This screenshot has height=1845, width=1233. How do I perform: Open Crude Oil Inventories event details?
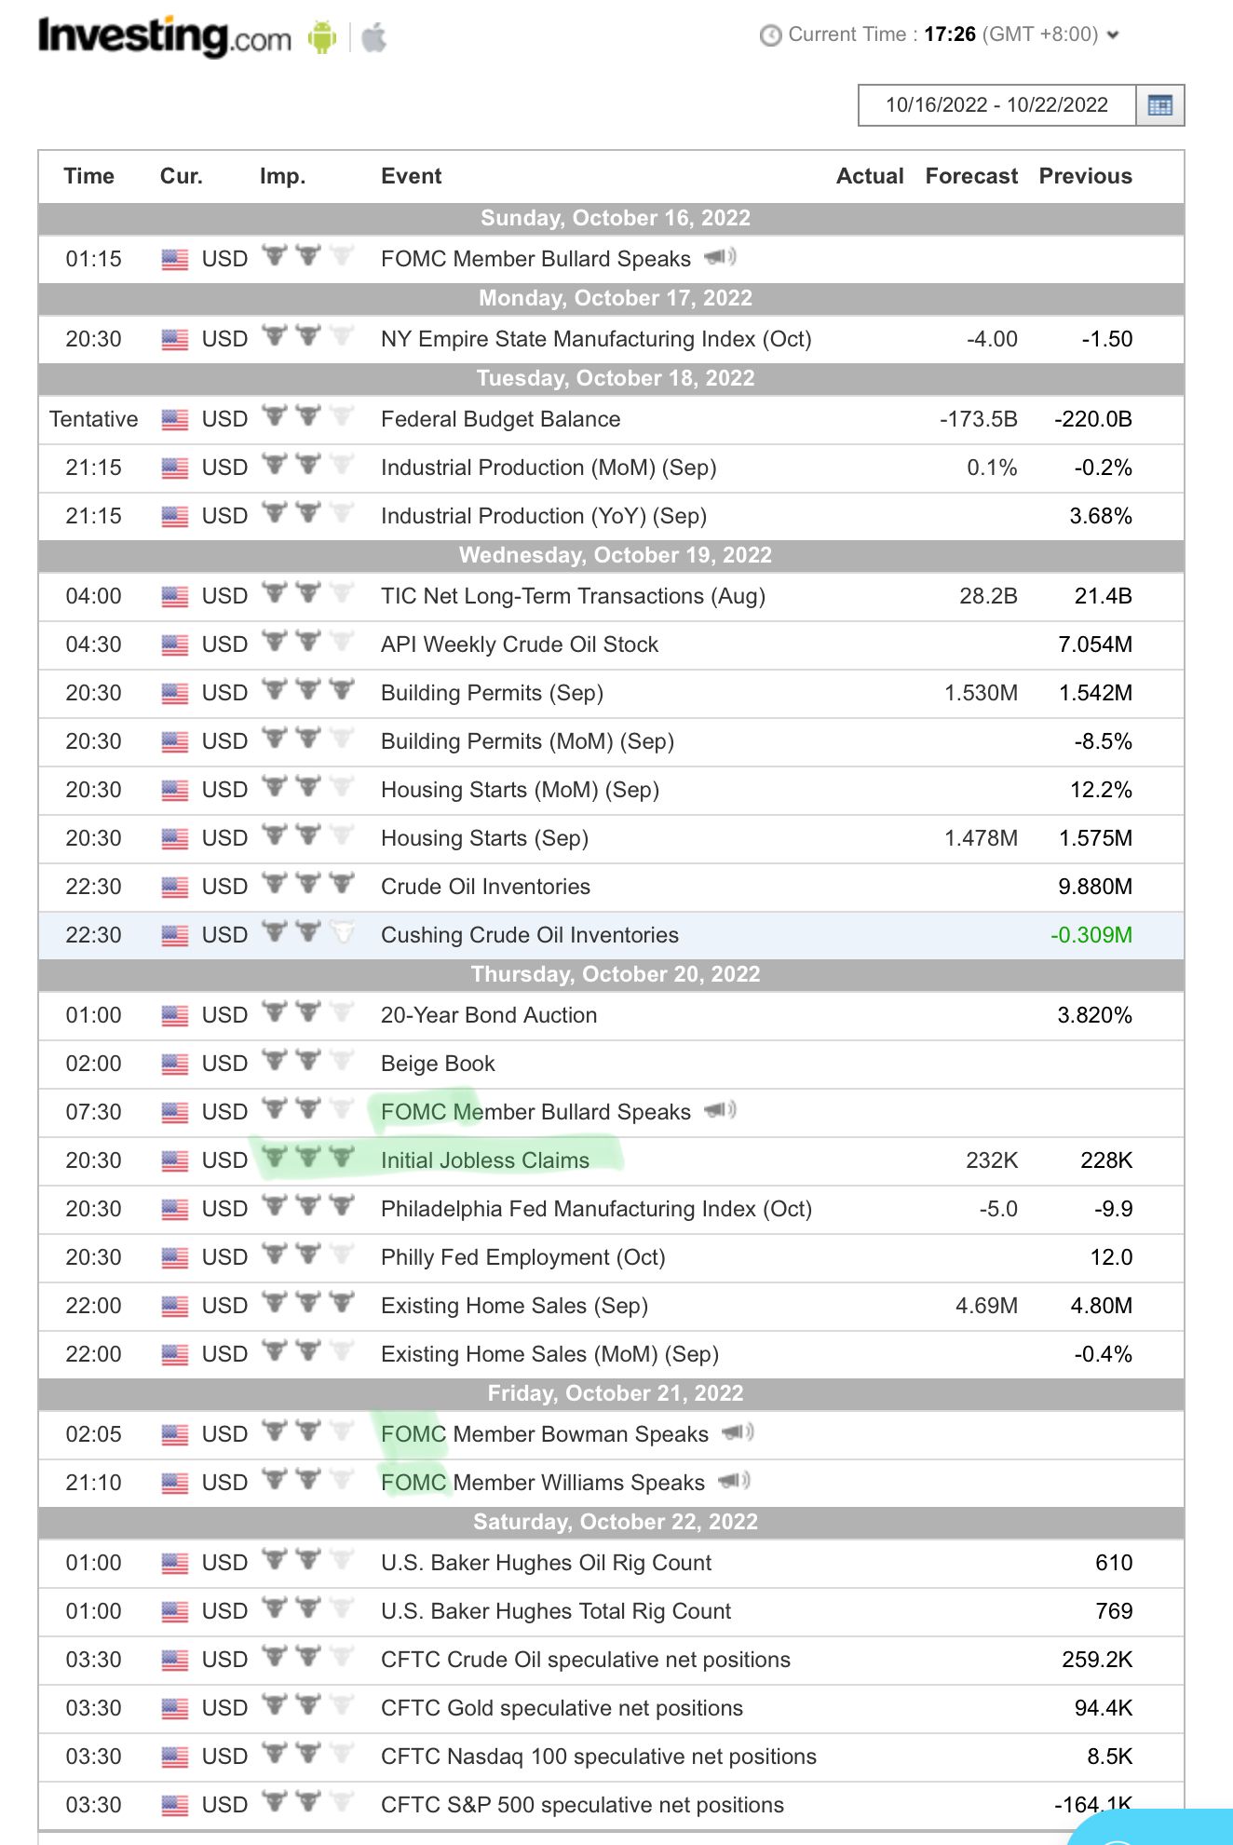pos(485,887)
